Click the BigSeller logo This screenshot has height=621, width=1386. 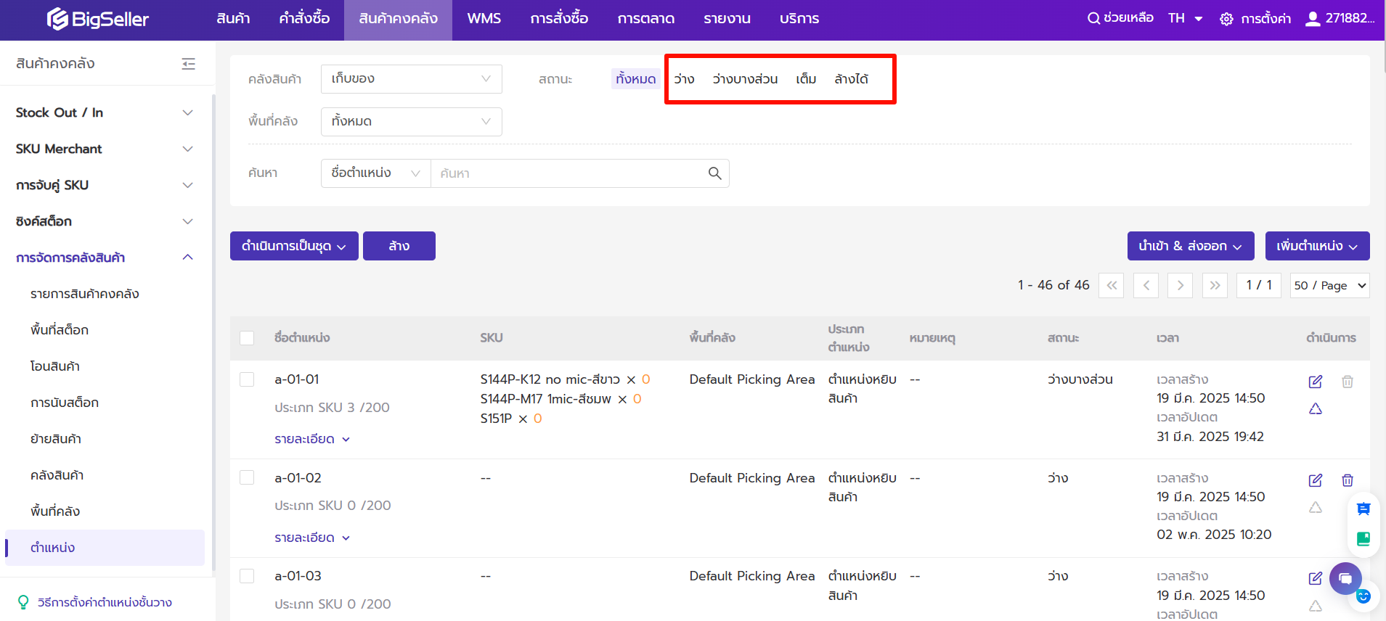tap(97, 19)
